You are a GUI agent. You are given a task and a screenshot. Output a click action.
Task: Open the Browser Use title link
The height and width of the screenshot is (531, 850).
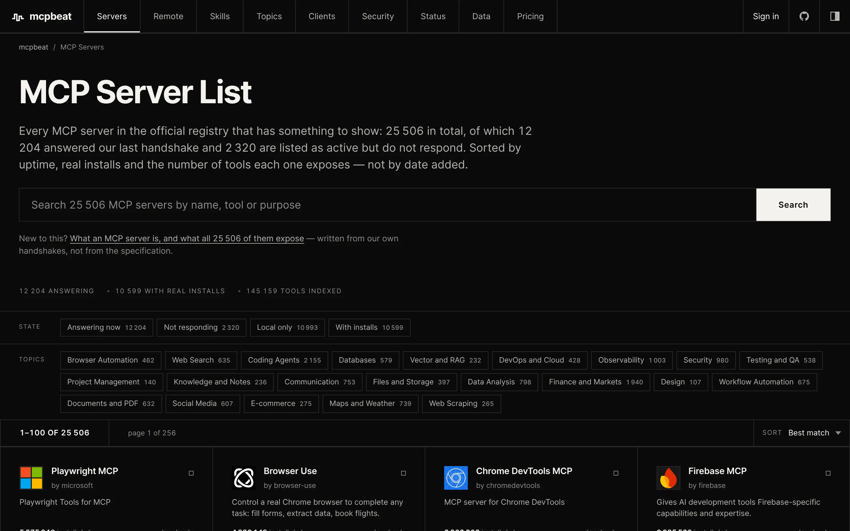pyautogui.click(x=290, y=471)
